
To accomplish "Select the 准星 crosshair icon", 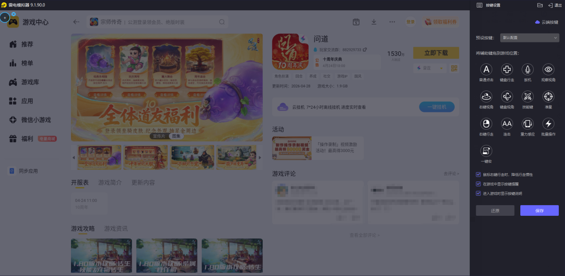I will (x=548, y=96).
